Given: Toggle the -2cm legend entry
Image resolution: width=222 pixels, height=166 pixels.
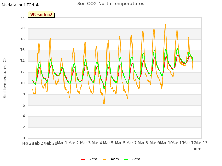Looking at the screenshot, I should click(89, 159).
